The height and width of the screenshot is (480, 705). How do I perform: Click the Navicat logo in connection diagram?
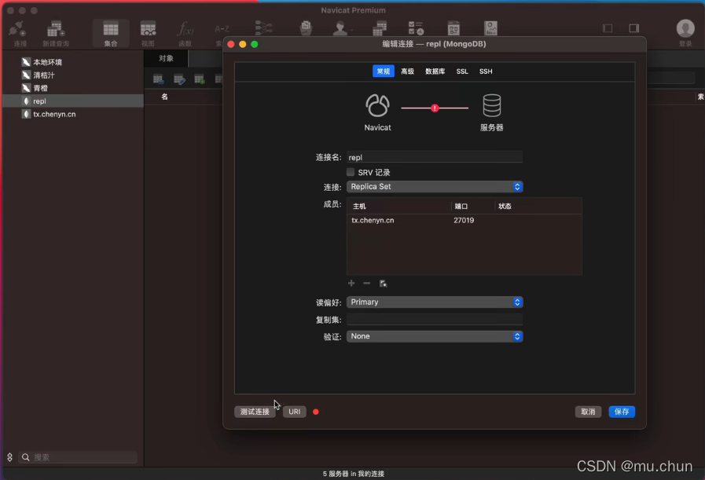coord(377,105)
